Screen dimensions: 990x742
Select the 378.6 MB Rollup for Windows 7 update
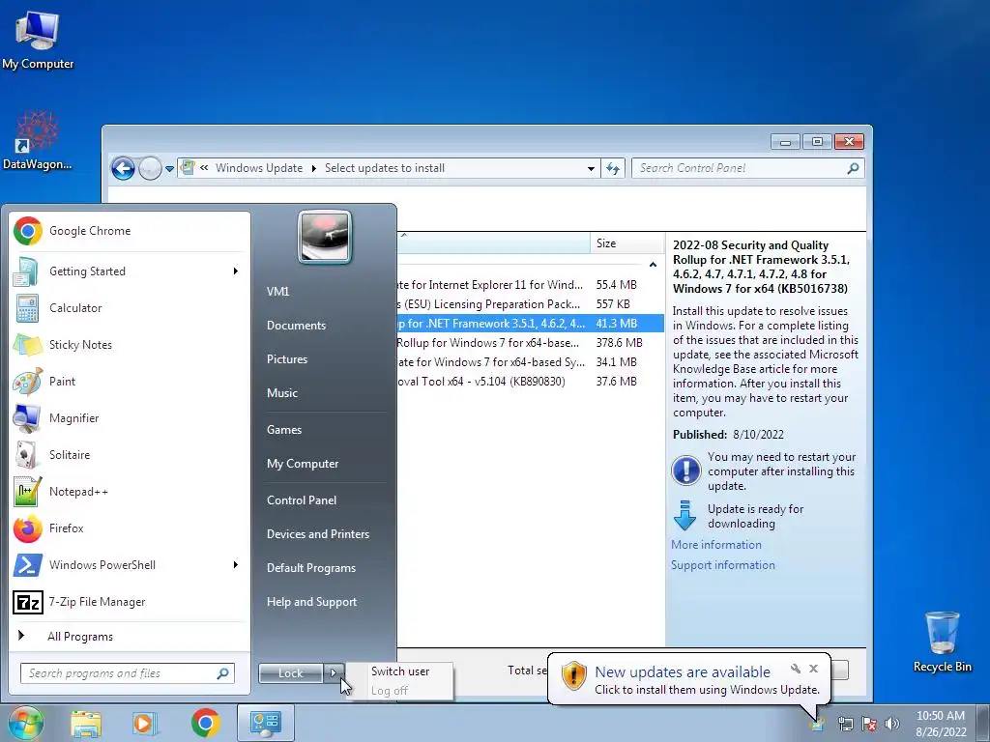tap(531, 343)
